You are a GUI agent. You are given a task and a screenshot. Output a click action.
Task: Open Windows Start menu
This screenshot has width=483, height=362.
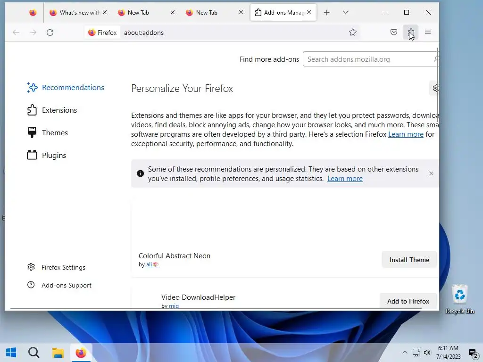pyautogui.click(x=11, y=353)
